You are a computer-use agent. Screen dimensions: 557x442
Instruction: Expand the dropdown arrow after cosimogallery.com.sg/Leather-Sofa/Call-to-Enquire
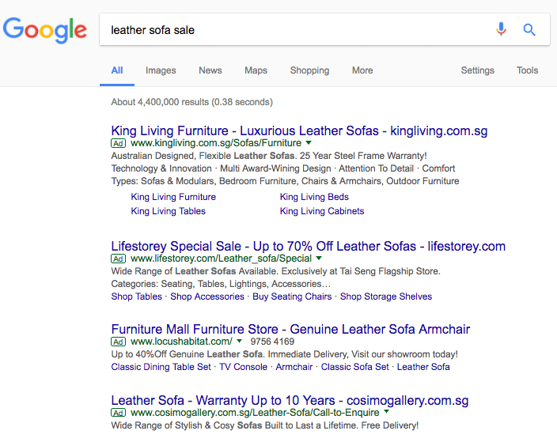pyautogui.click(x=386, y=412)
